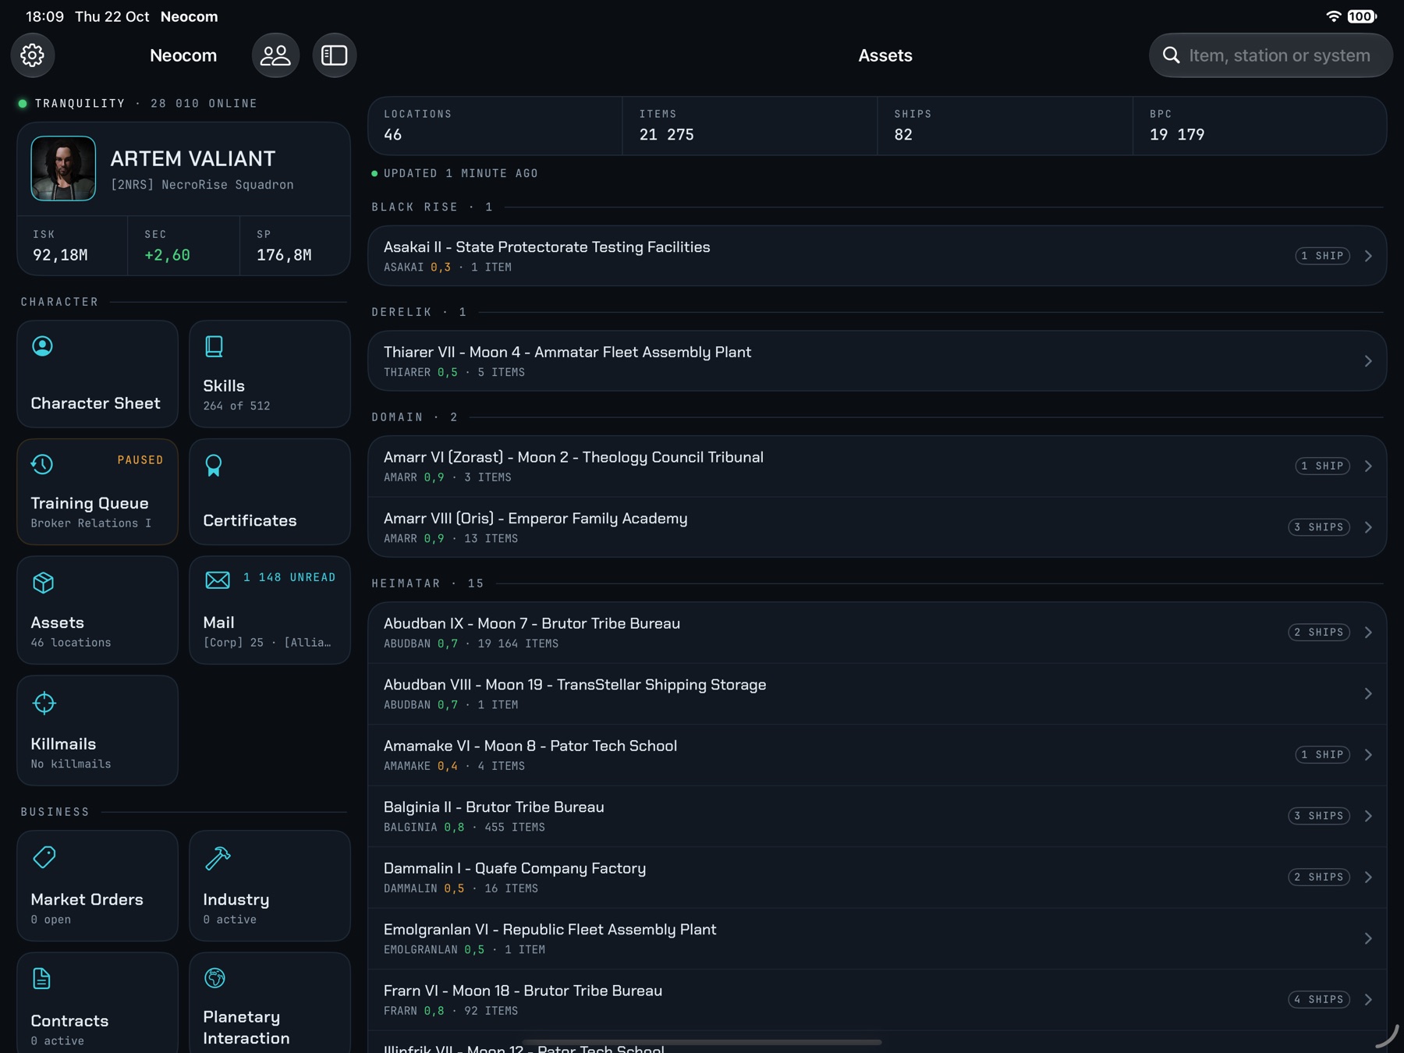Image resolution: width=1404 pixels, height=1053 pixels.
Task: Click the Assets cube icon
Action: coord(44,583)
